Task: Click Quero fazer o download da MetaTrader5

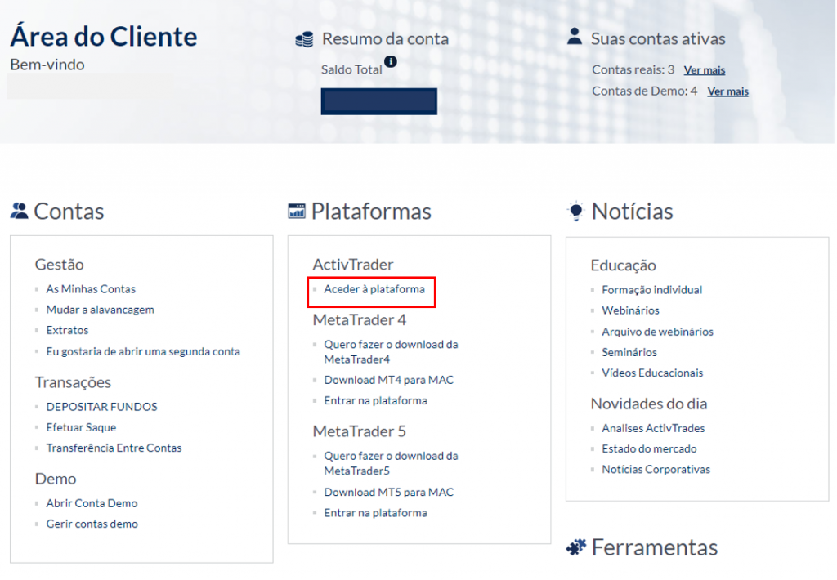Action: click(391, 463)
